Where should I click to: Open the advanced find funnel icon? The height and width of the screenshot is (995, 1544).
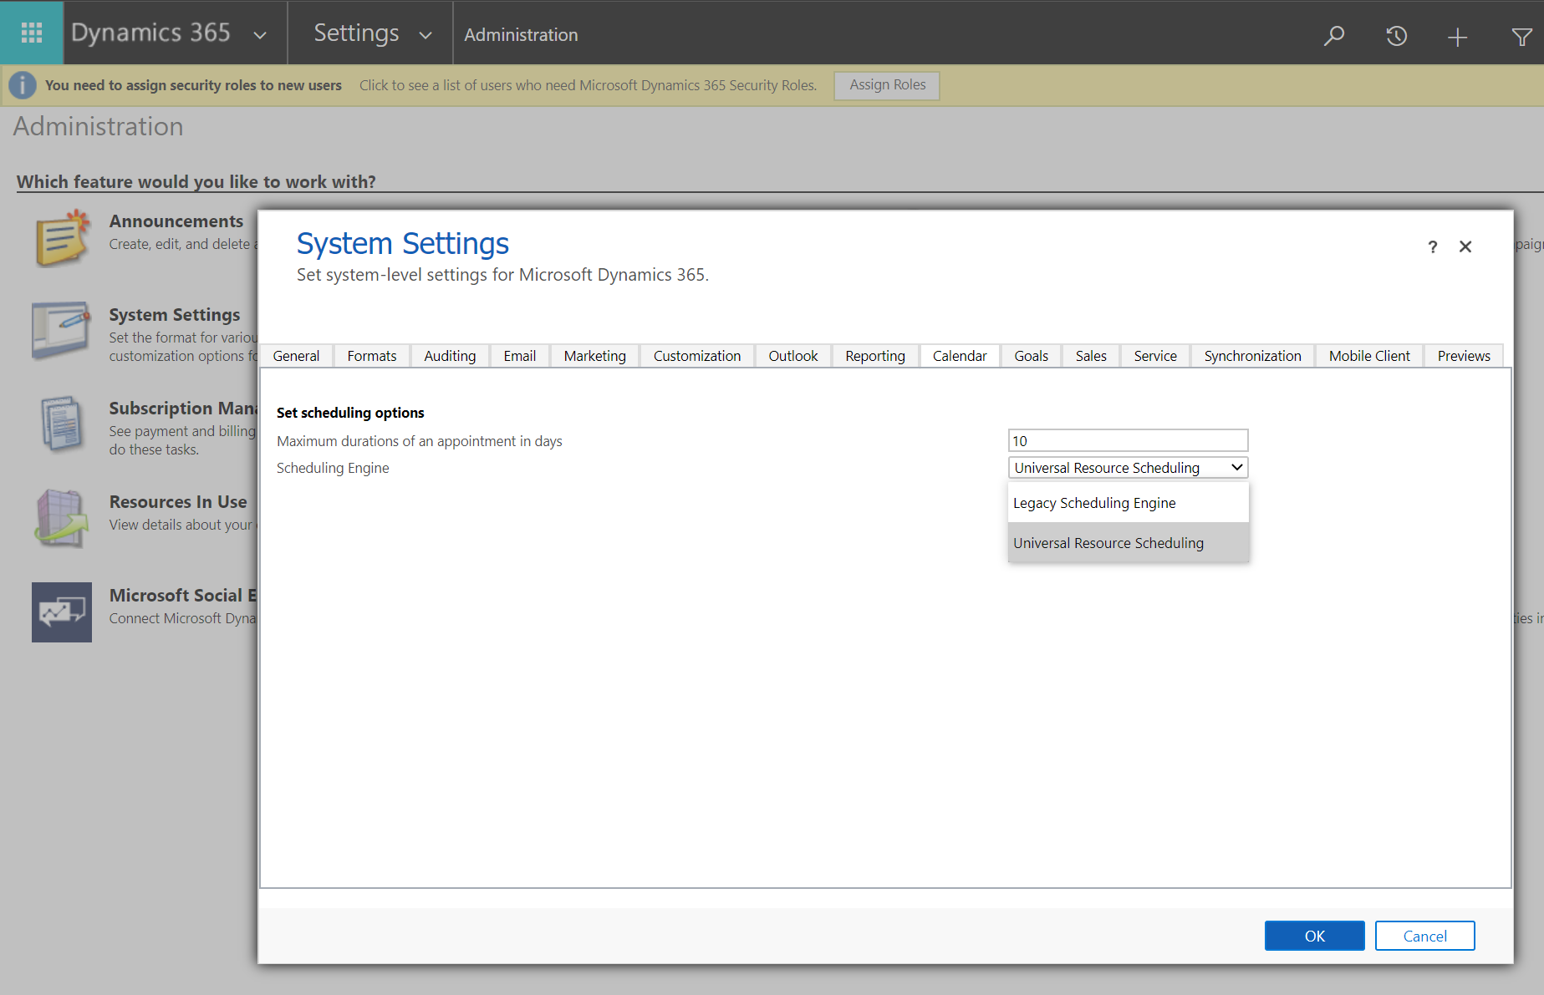coord(1521,37)
